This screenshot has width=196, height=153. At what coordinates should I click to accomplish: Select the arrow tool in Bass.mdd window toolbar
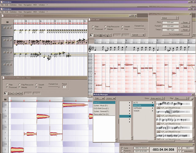click(91, 35)
